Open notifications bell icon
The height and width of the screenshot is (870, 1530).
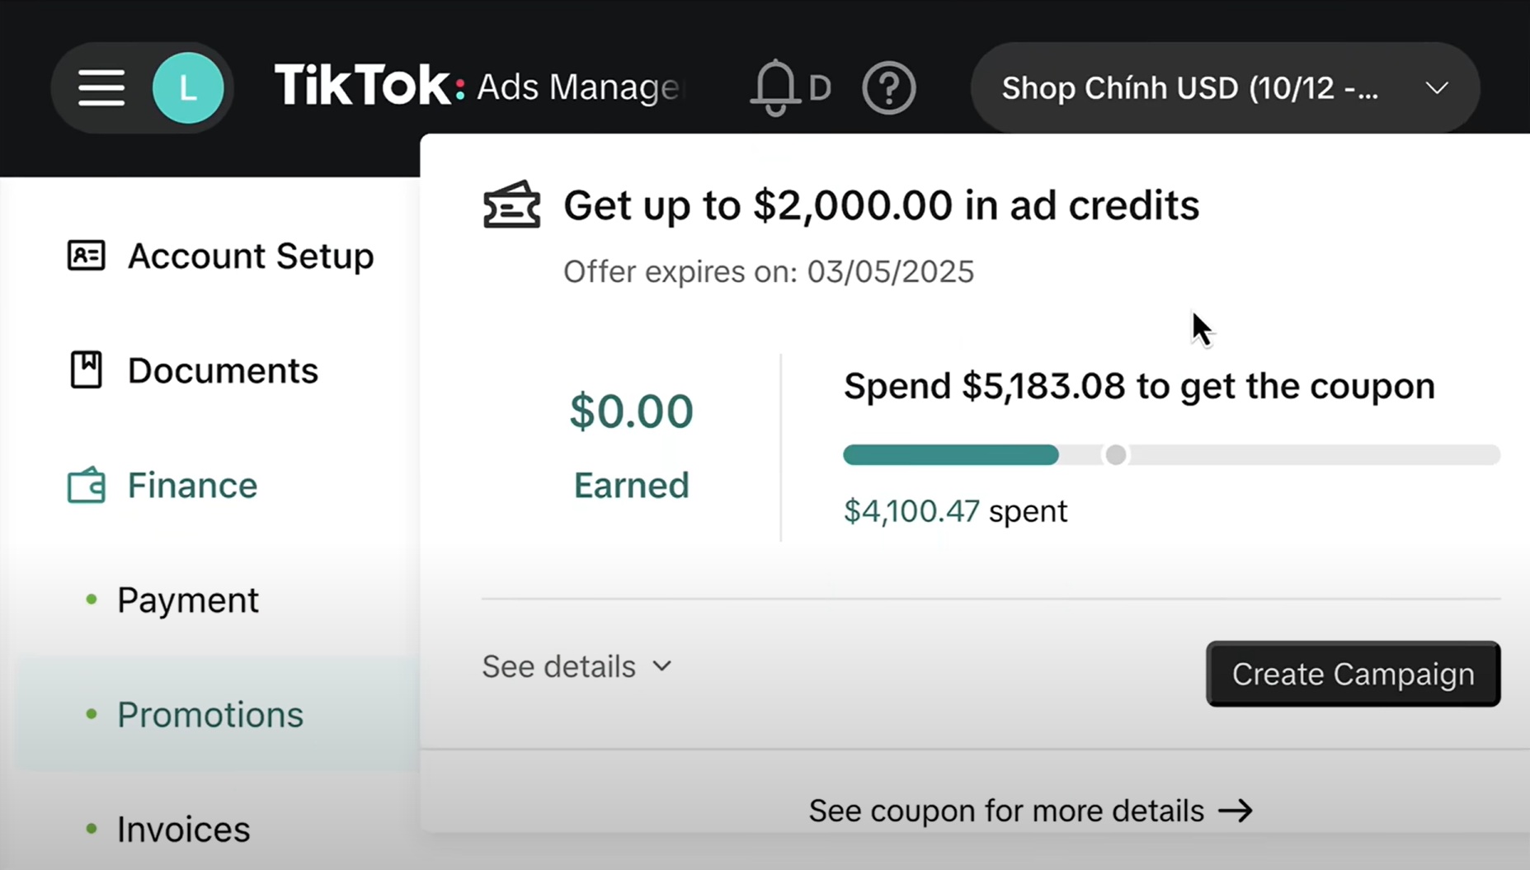pos(775,87)
